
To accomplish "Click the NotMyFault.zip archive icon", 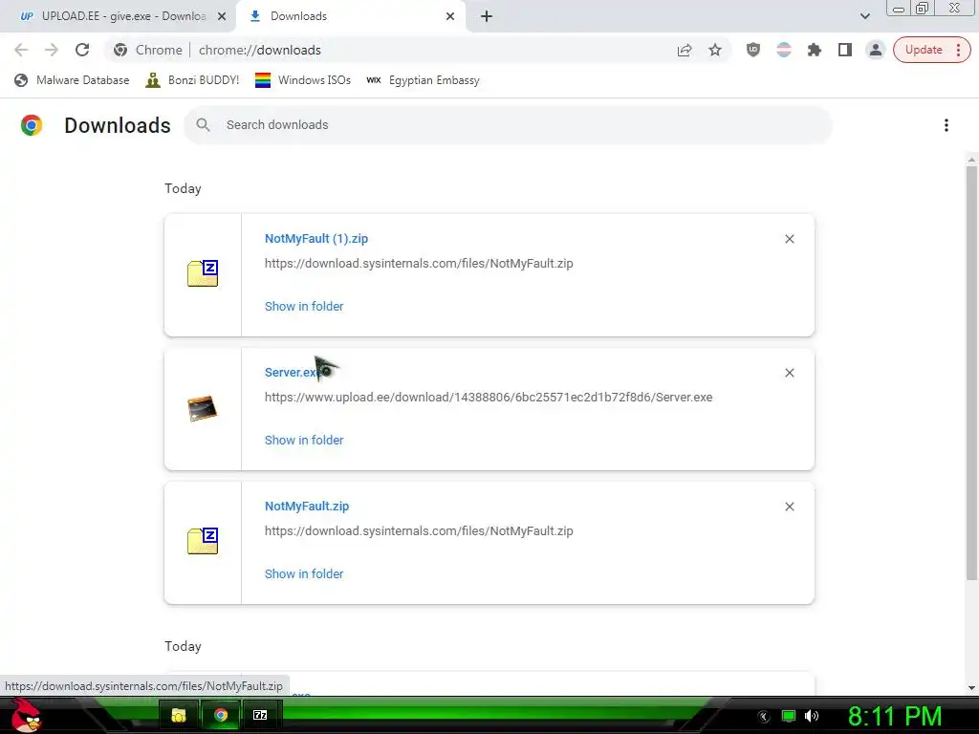I will [x=203, y=541].
